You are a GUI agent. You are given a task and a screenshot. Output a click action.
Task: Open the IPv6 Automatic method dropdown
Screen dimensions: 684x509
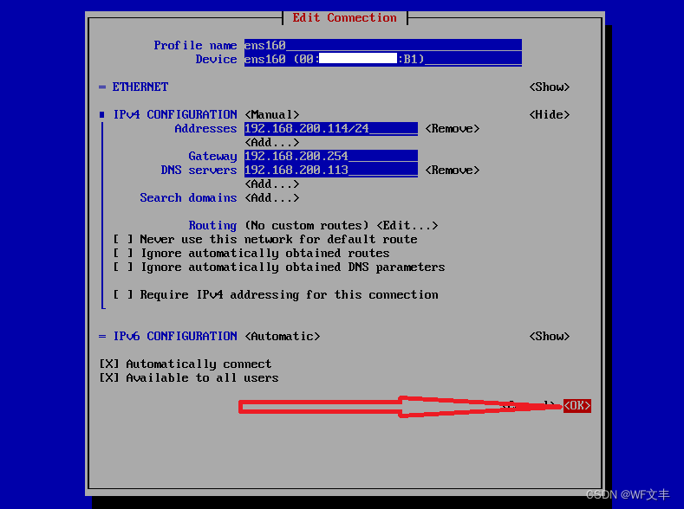click(283, 336)
